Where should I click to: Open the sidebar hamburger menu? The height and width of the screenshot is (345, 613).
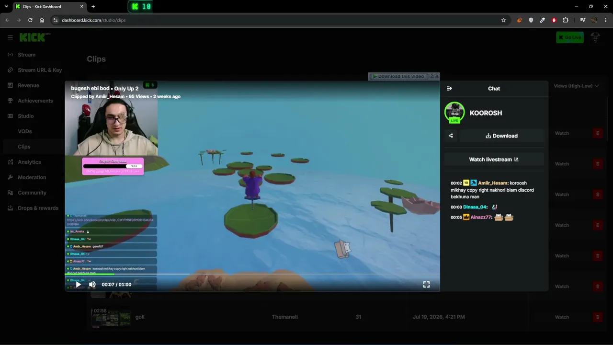click(x=10, y=37)
